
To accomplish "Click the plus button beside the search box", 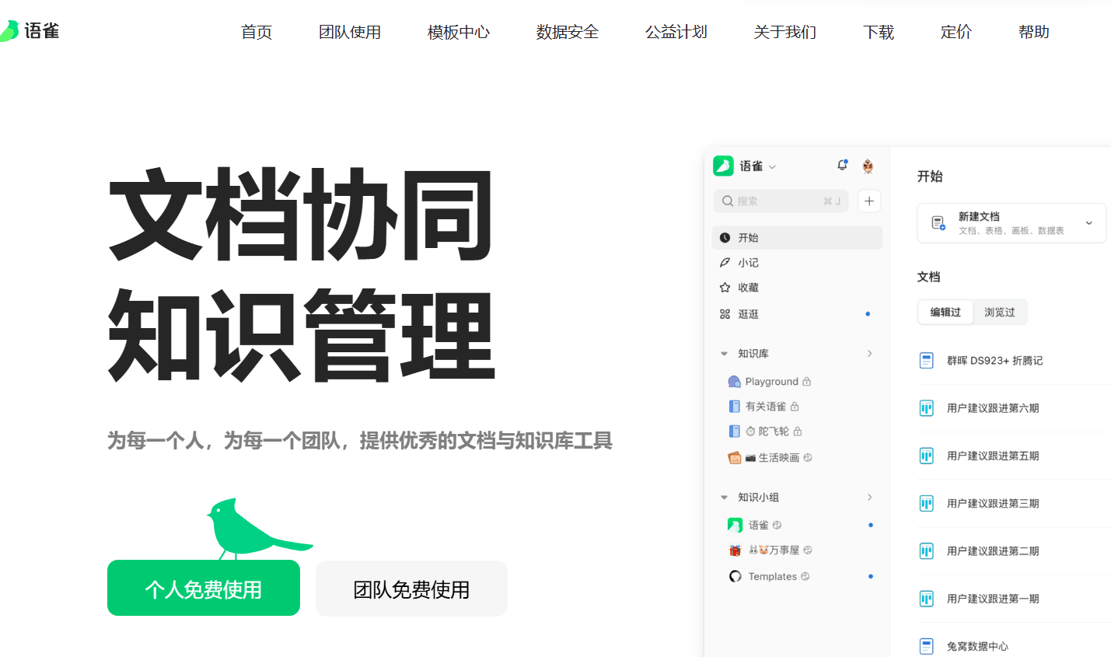I will [869, 201].
